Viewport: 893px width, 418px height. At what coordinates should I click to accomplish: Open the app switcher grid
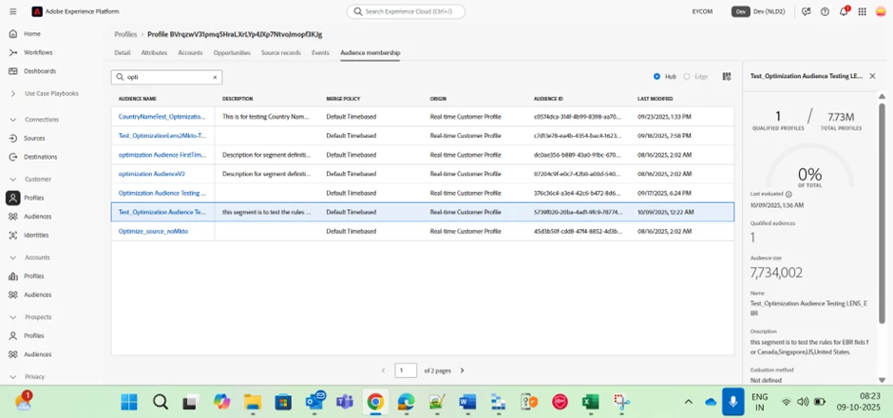click(863, 11)
